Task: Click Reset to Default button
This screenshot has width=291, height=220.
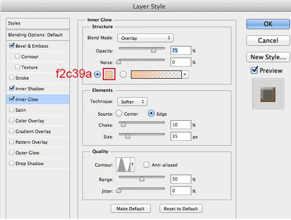Action: (181, 208)
